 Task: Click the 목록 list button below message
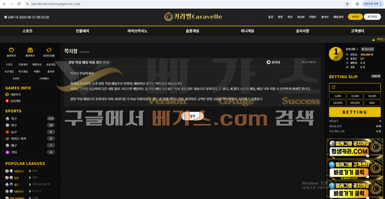[193, 116]
